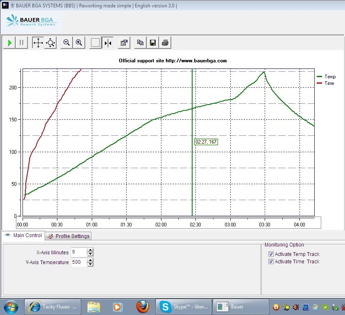Toggle the vertical cursor line tool
This screenshot has width=345, height=315.
click(x=108, y=43)
